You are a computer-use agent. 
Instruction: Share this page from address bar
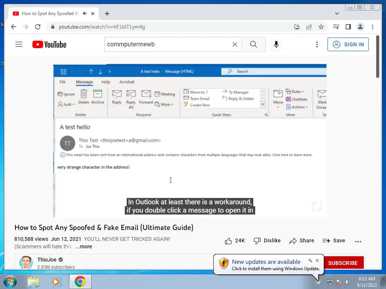[309, 27]
